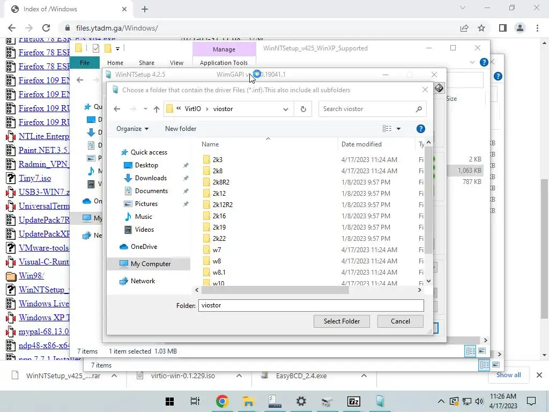Image resolution: width=549 pixels, height=412 pixels.
Task: Open the Win98/ directory link
Action: 31,276
